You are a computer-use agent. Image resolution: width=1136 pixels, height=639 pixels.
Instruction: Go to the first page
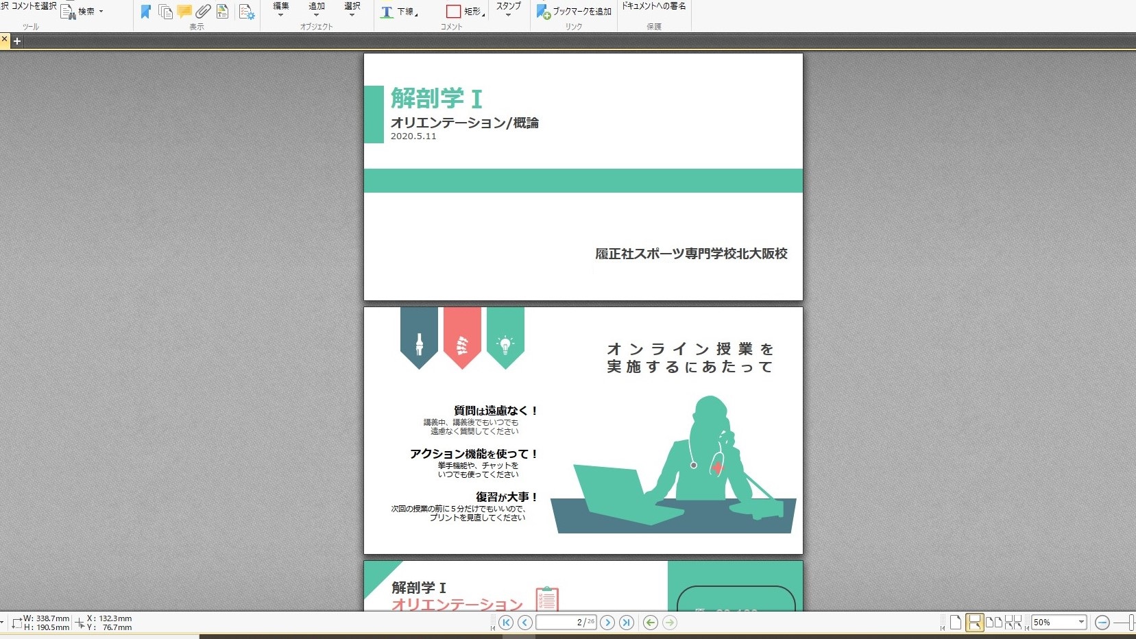[x=506, y=623]
